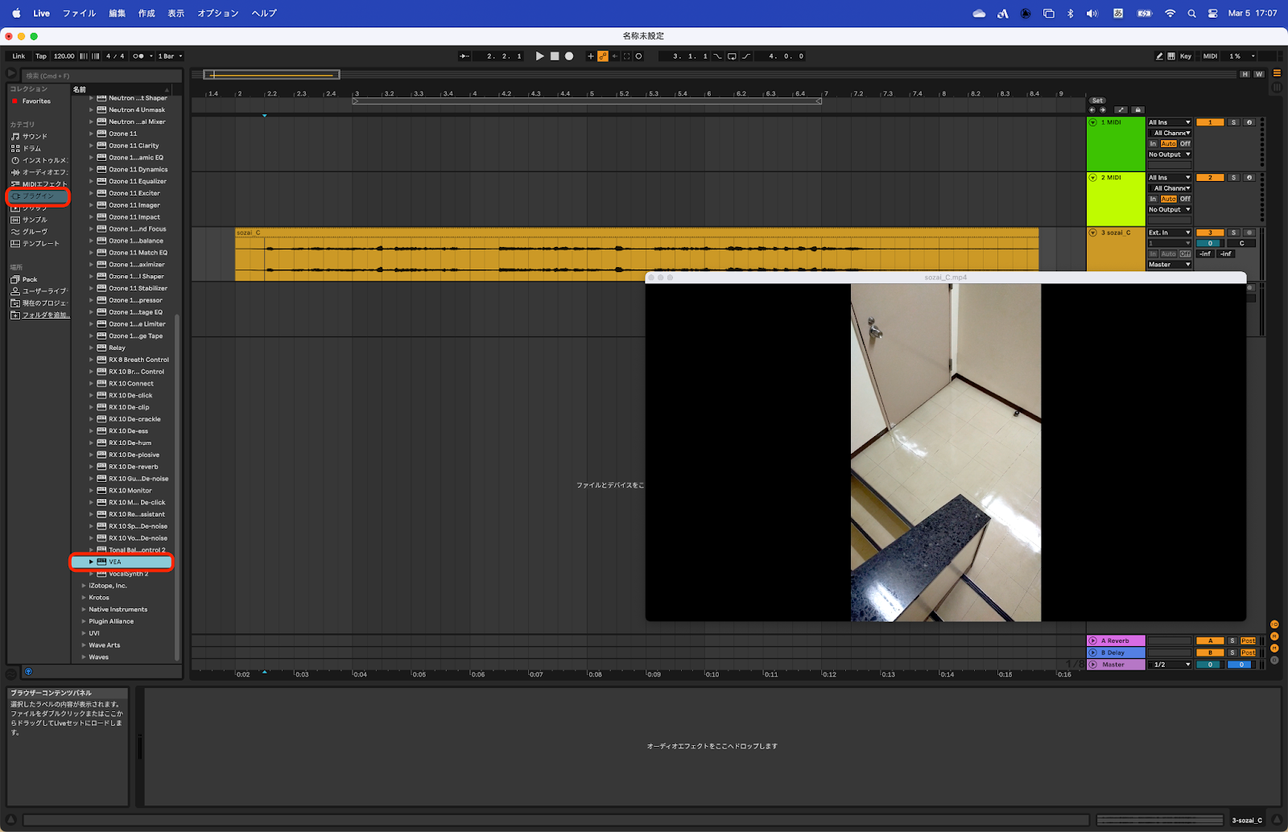The height and width of the screenshot is (832, 1288).
Task: Lock envelopes with the lock icon
Action: tap(1137, 110)
